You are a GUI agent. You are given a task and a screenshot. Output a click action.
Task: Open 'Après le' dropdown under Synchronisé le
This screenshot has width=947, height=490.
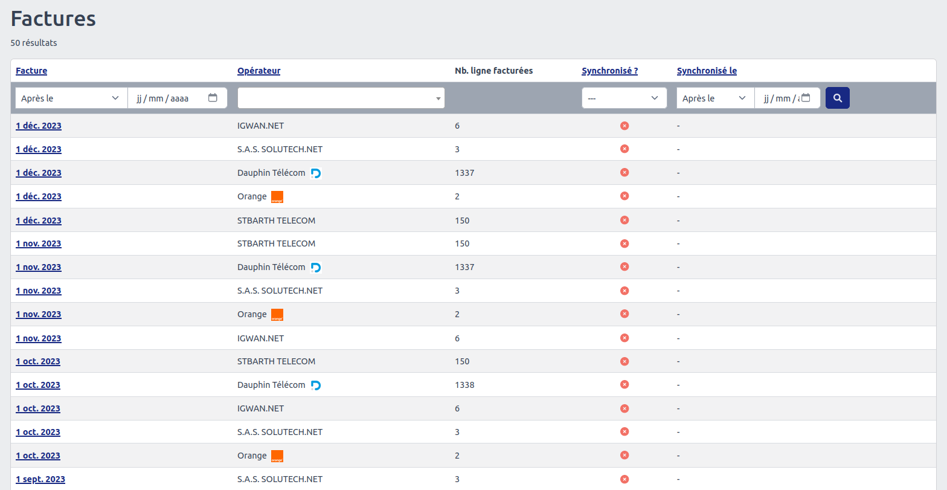pyautogui.click(x=715, y=98)
